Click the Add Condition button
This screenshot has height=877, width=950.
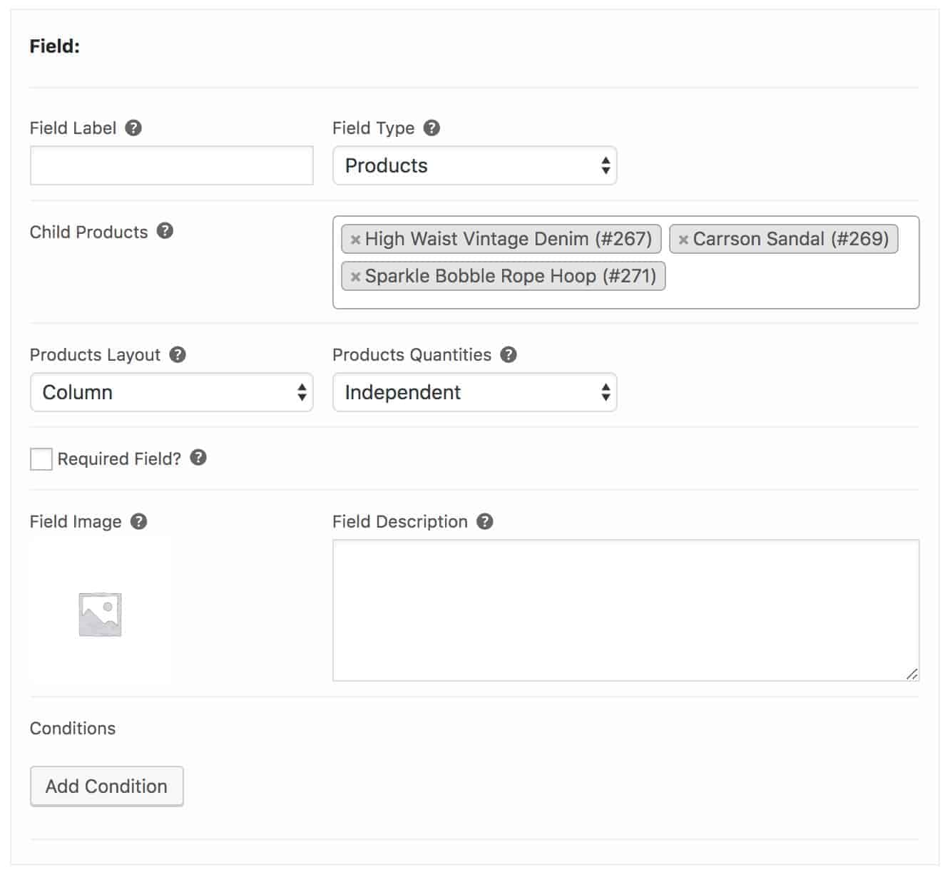[x=107, y=786]
